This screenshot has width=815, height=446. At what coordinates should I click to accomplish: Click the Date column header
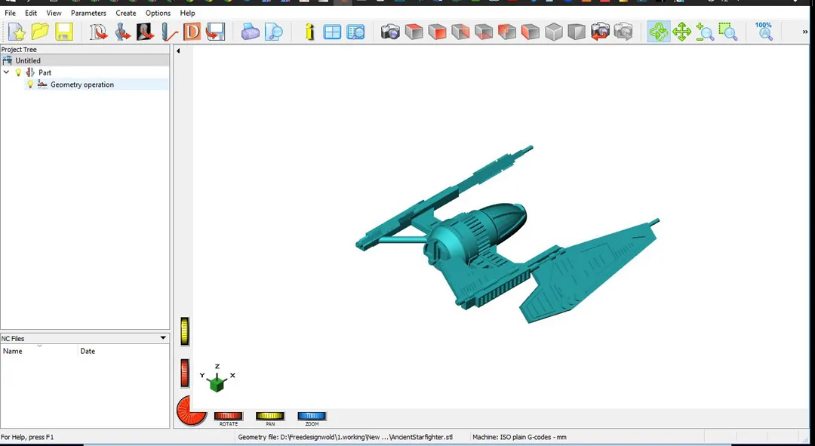click(88, 351)
